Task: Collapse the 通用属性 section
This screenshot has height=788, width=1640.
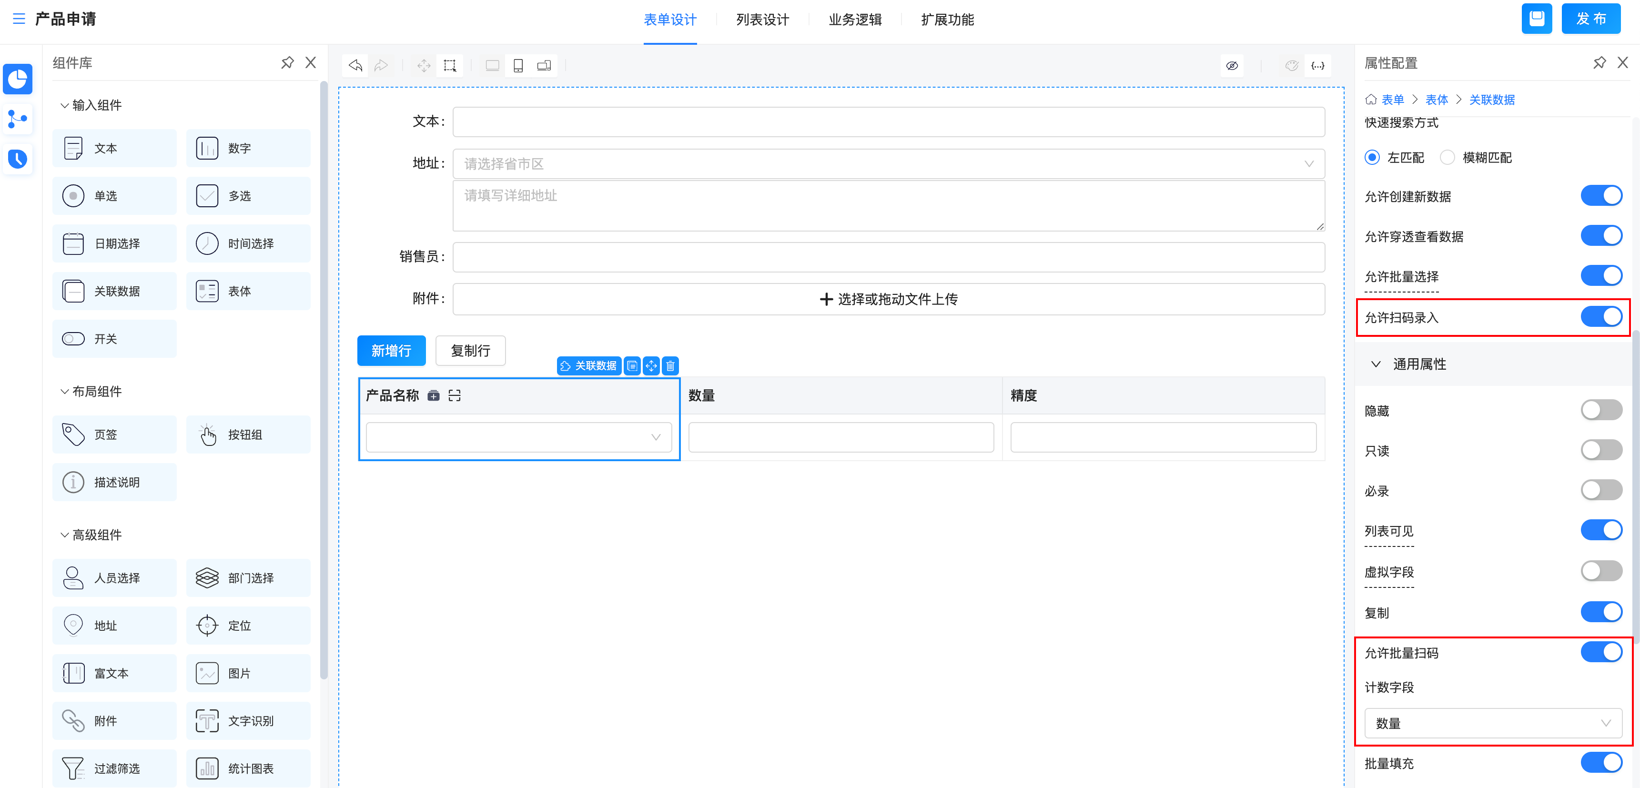Action: click(x=1376, y=364)
